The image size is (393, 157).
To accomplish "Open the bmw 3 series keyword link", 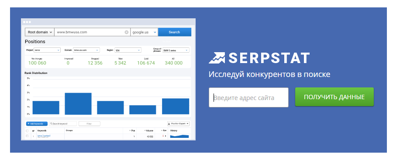I will 44,136.
